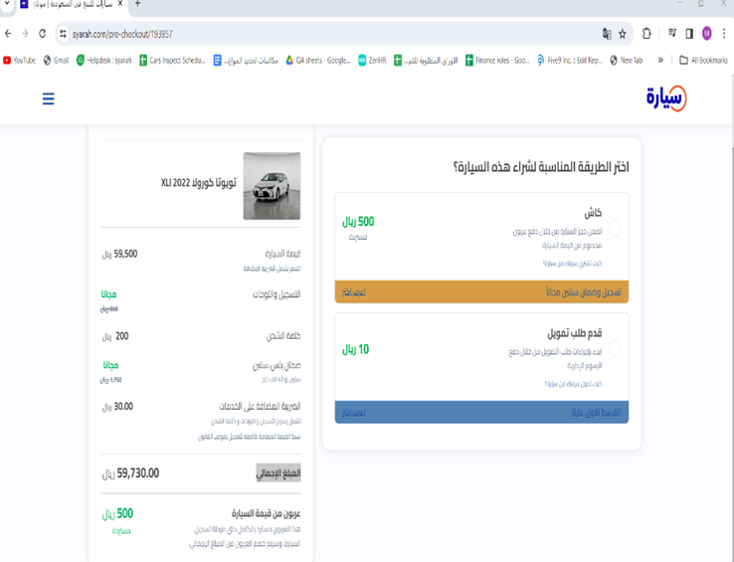
Task: Open the extensions puzzle icon
Action: tap(646, 34)
